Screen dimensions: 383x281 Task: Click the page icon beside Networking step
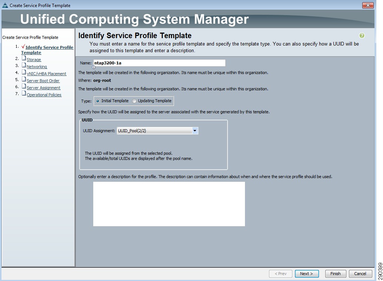pos(24,65)
